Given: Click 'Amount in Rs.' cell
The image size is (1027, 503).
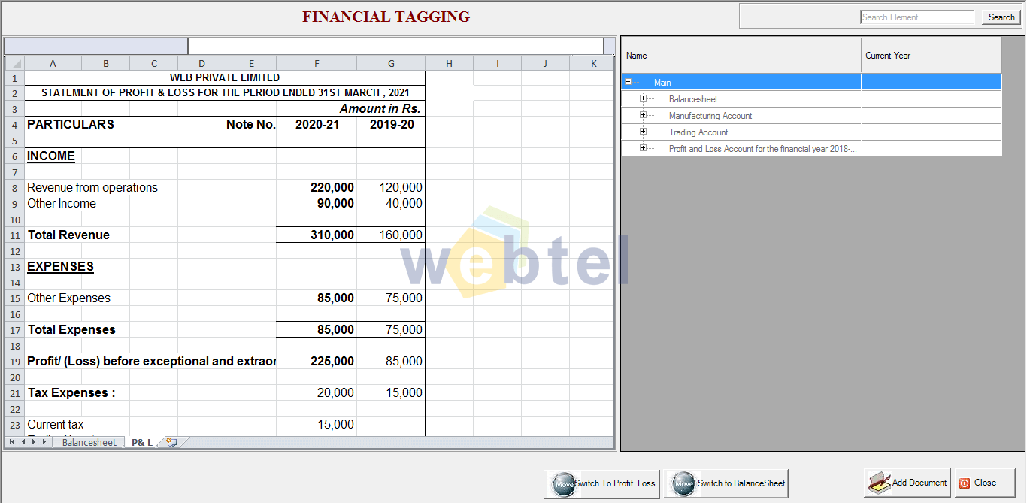Looking at the screenshot, I should (380, 108).
